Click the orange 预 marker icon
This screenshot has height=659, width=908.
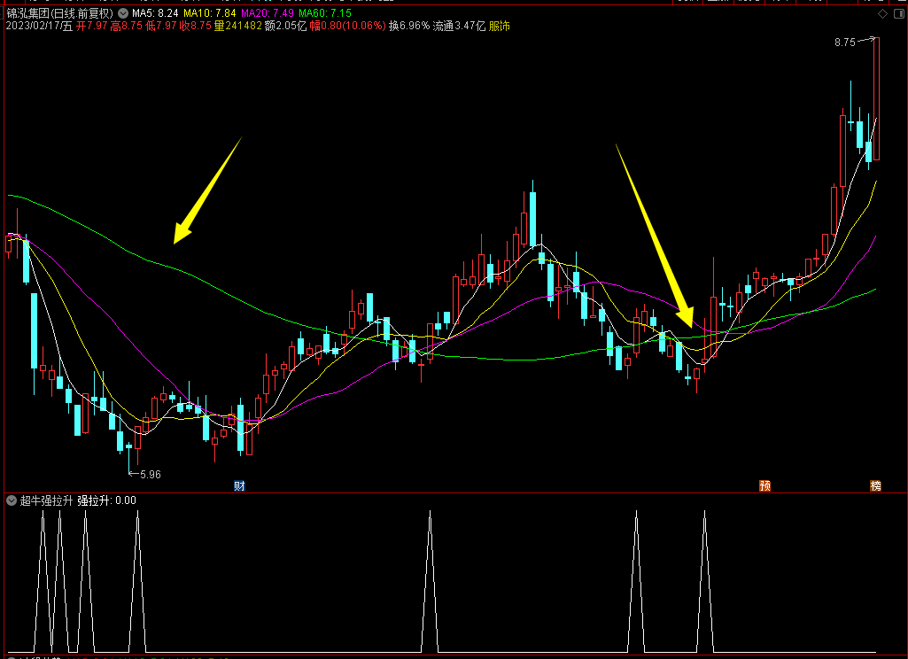pos(765,486)
